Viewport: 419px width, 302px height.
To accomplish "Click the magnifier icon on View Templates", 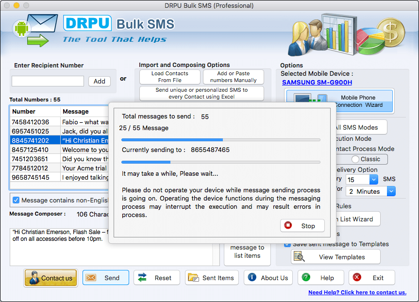I will [299, 256].
